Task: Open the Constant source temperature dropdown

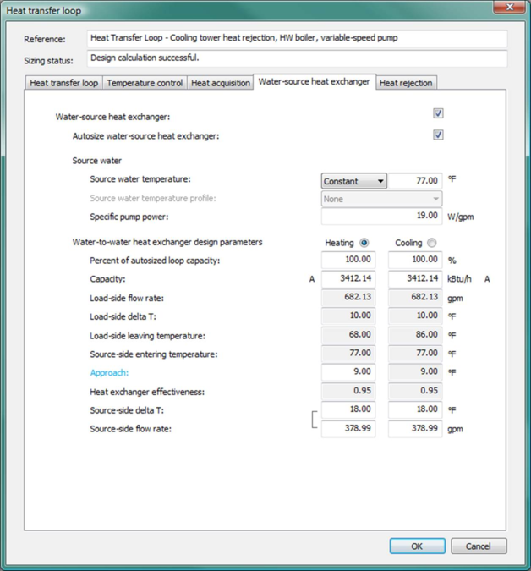Action: point(353,181)
